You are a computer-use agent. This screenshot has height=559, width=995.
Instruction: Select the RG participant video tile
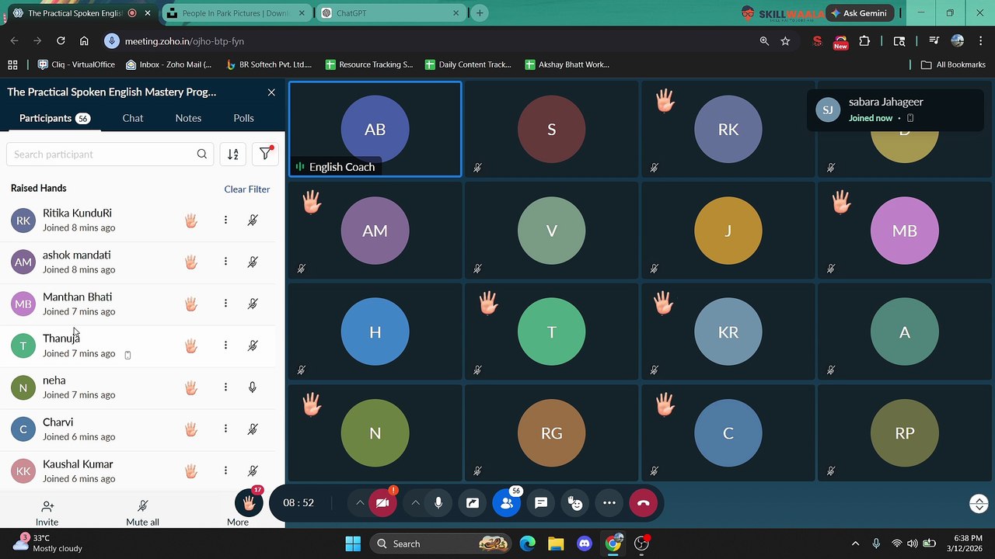551,433
